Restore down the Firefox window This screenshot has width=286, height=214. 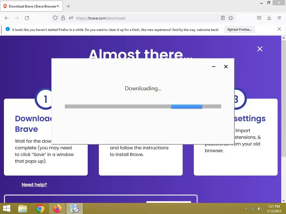[x=268, y=3]
